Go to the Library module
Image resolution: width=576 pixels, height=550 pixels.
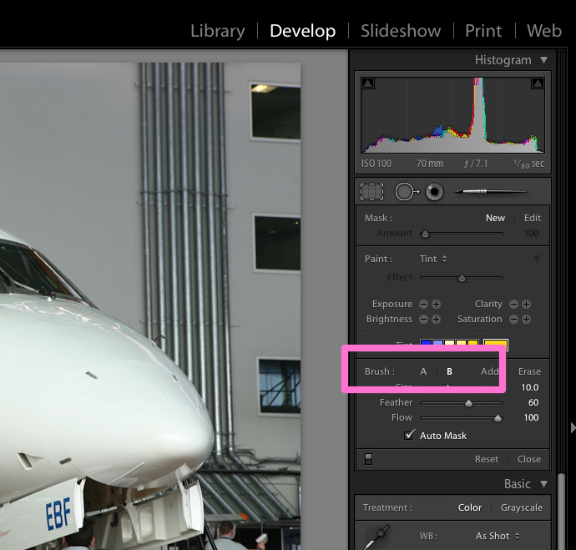coord(218,31)
